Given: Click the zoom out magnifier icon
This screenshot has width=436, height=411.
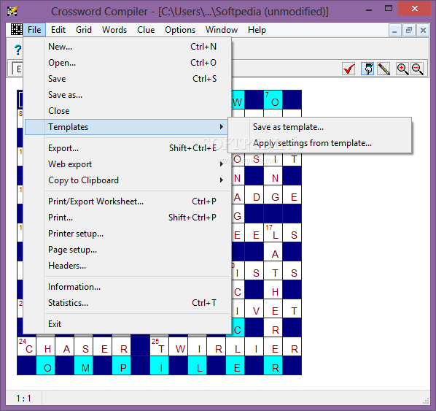Looking at the screenshot, I should pyautogui.click(x=418, y=69).
